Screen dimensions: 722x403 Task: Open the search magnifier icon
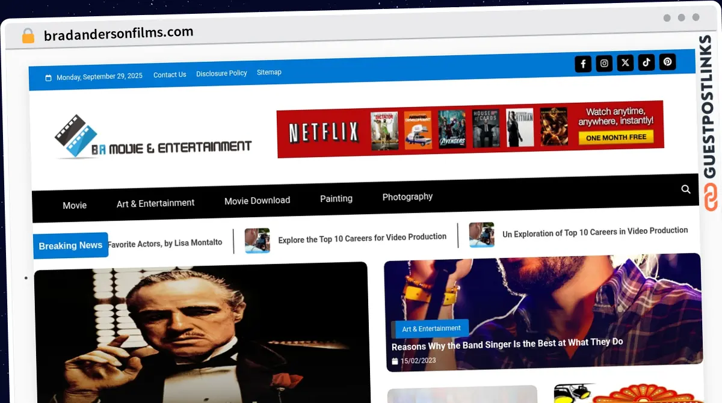coord(685,189)
